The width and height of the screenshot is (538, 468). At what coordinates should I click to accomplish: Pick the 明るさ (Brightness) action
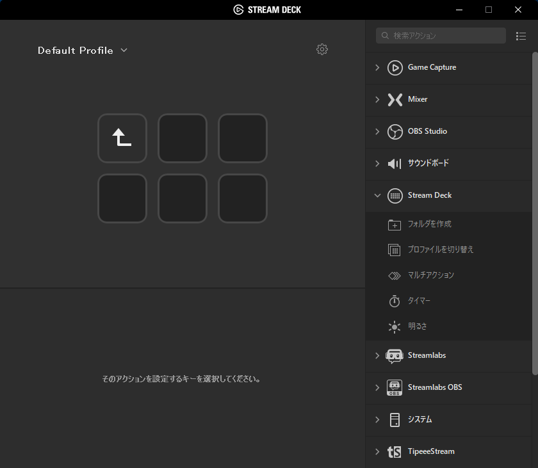pyautogui.click(x=416, y=327)
